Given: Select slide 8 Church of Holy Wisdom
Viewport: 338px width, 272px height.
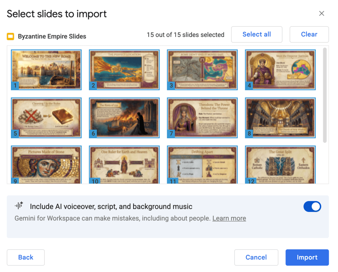Looking at the screenshot, I should (x=280, y=118).
